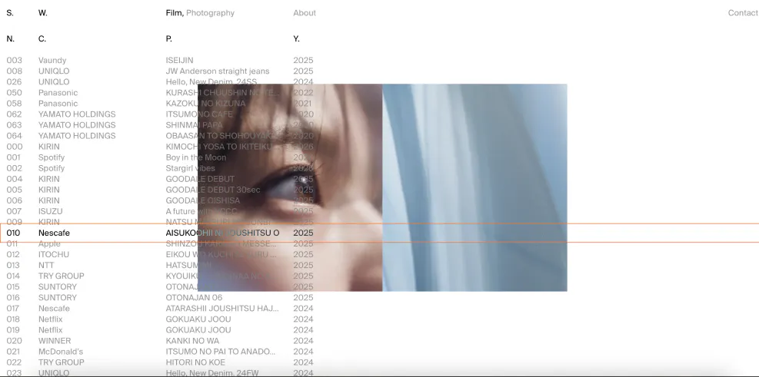This screenshot has height=377, width=759.
Task: Click the eye close-up preview image
Action: [290, 187]
